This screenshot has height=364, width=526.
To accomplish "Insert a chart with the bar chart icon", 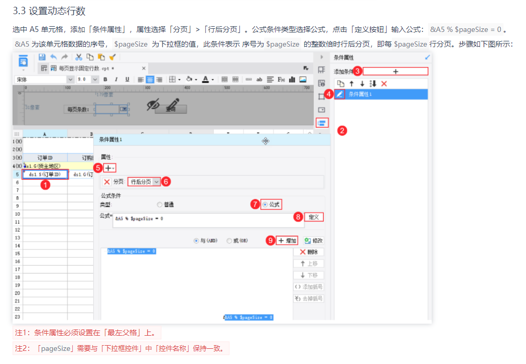I will (x=292, y=80).
